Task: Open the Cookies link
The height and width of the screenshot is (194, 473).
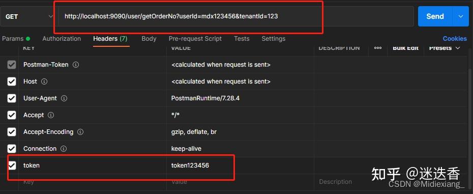Action: 455,39
